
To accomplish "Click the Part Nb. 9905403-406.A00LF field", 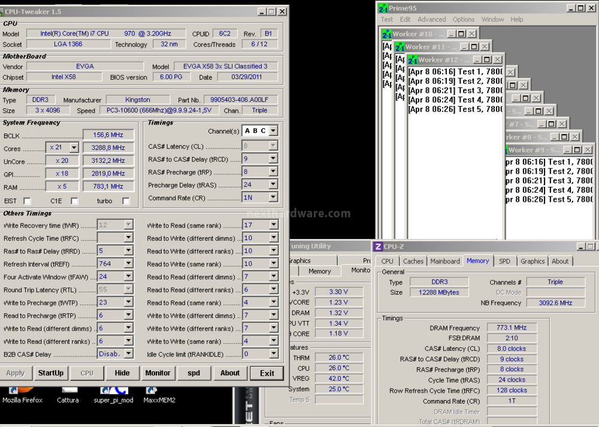I will [241, 99].
